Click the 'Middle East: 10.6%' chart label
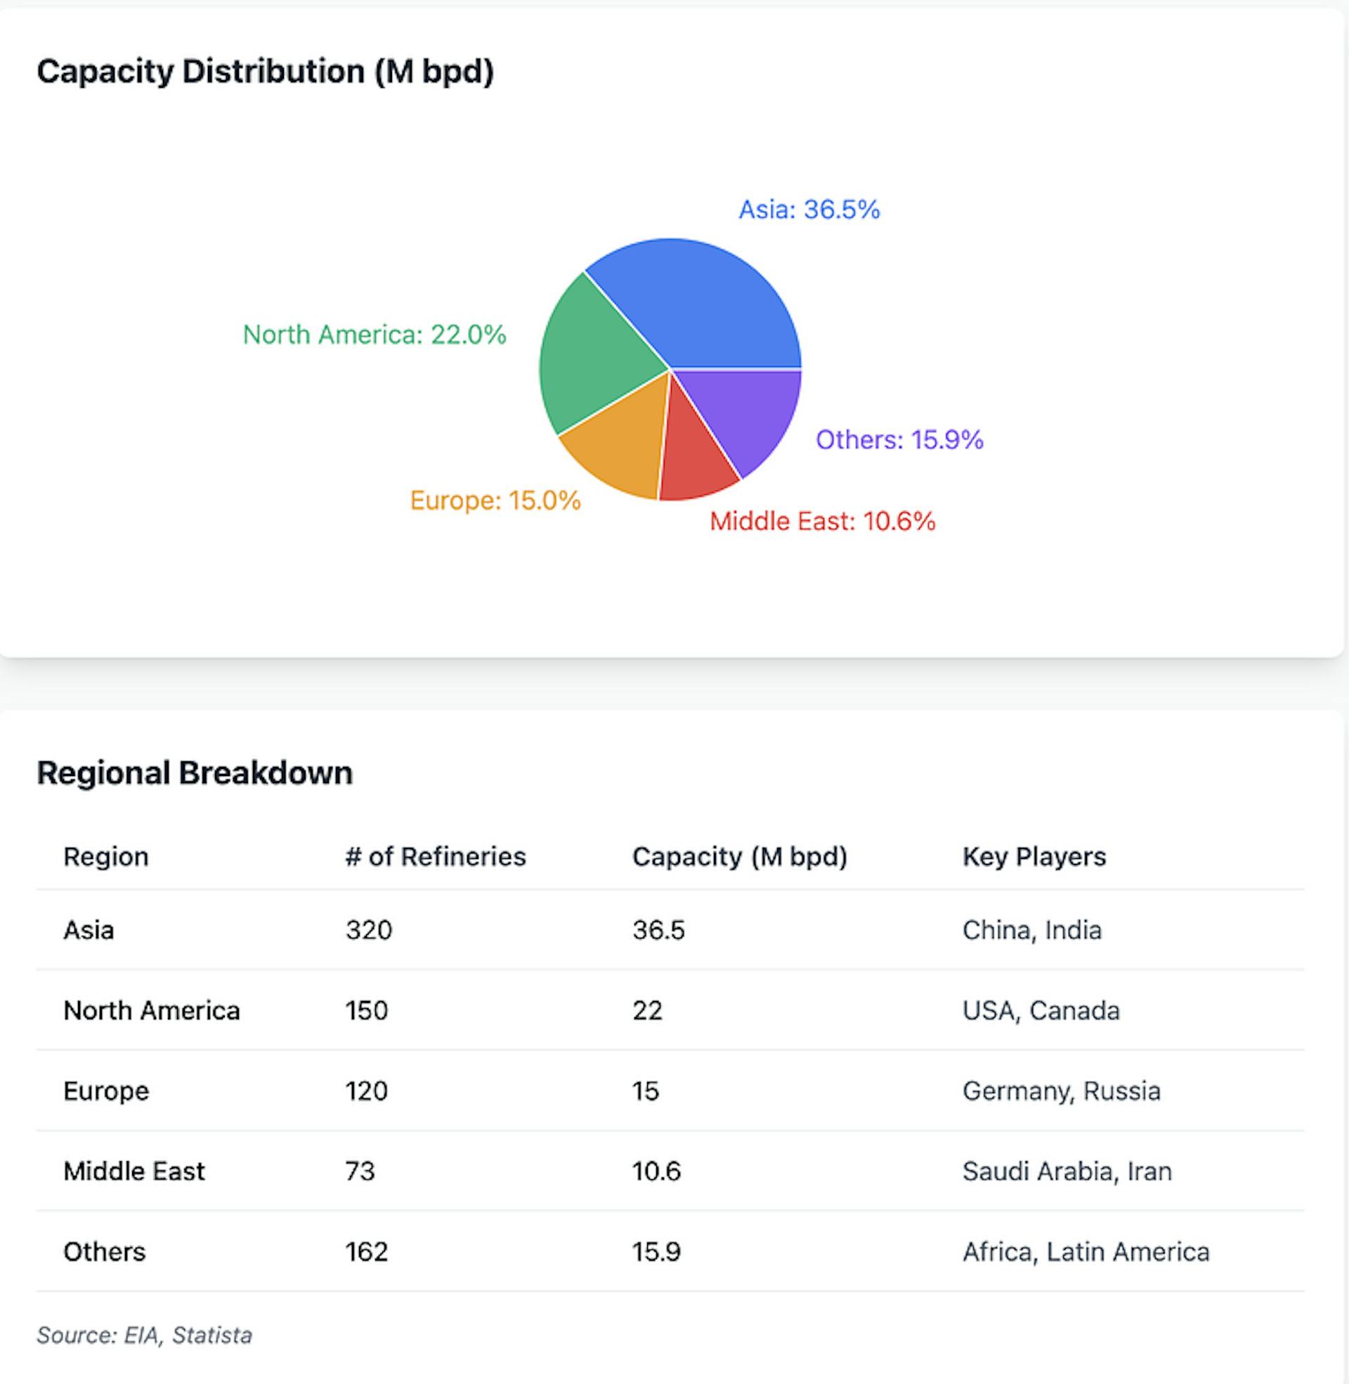 tap(823, 522)
